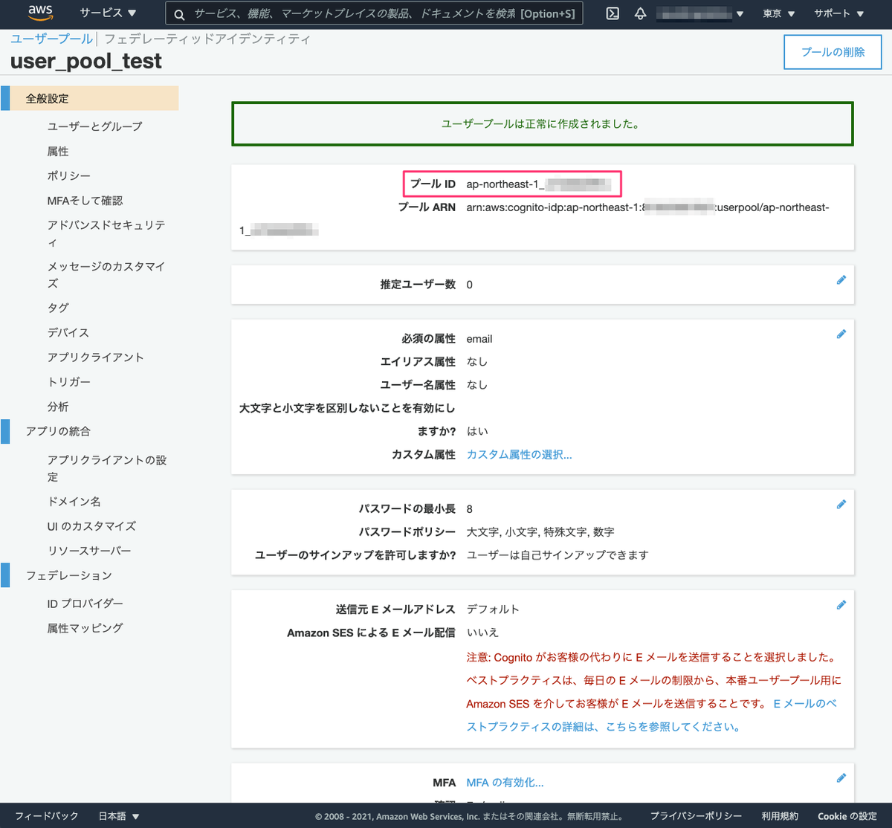The height and width of the screenshot is (828, 892).
Task: Click password policy value 大文字, 小文字
Action: pos(540,531)
